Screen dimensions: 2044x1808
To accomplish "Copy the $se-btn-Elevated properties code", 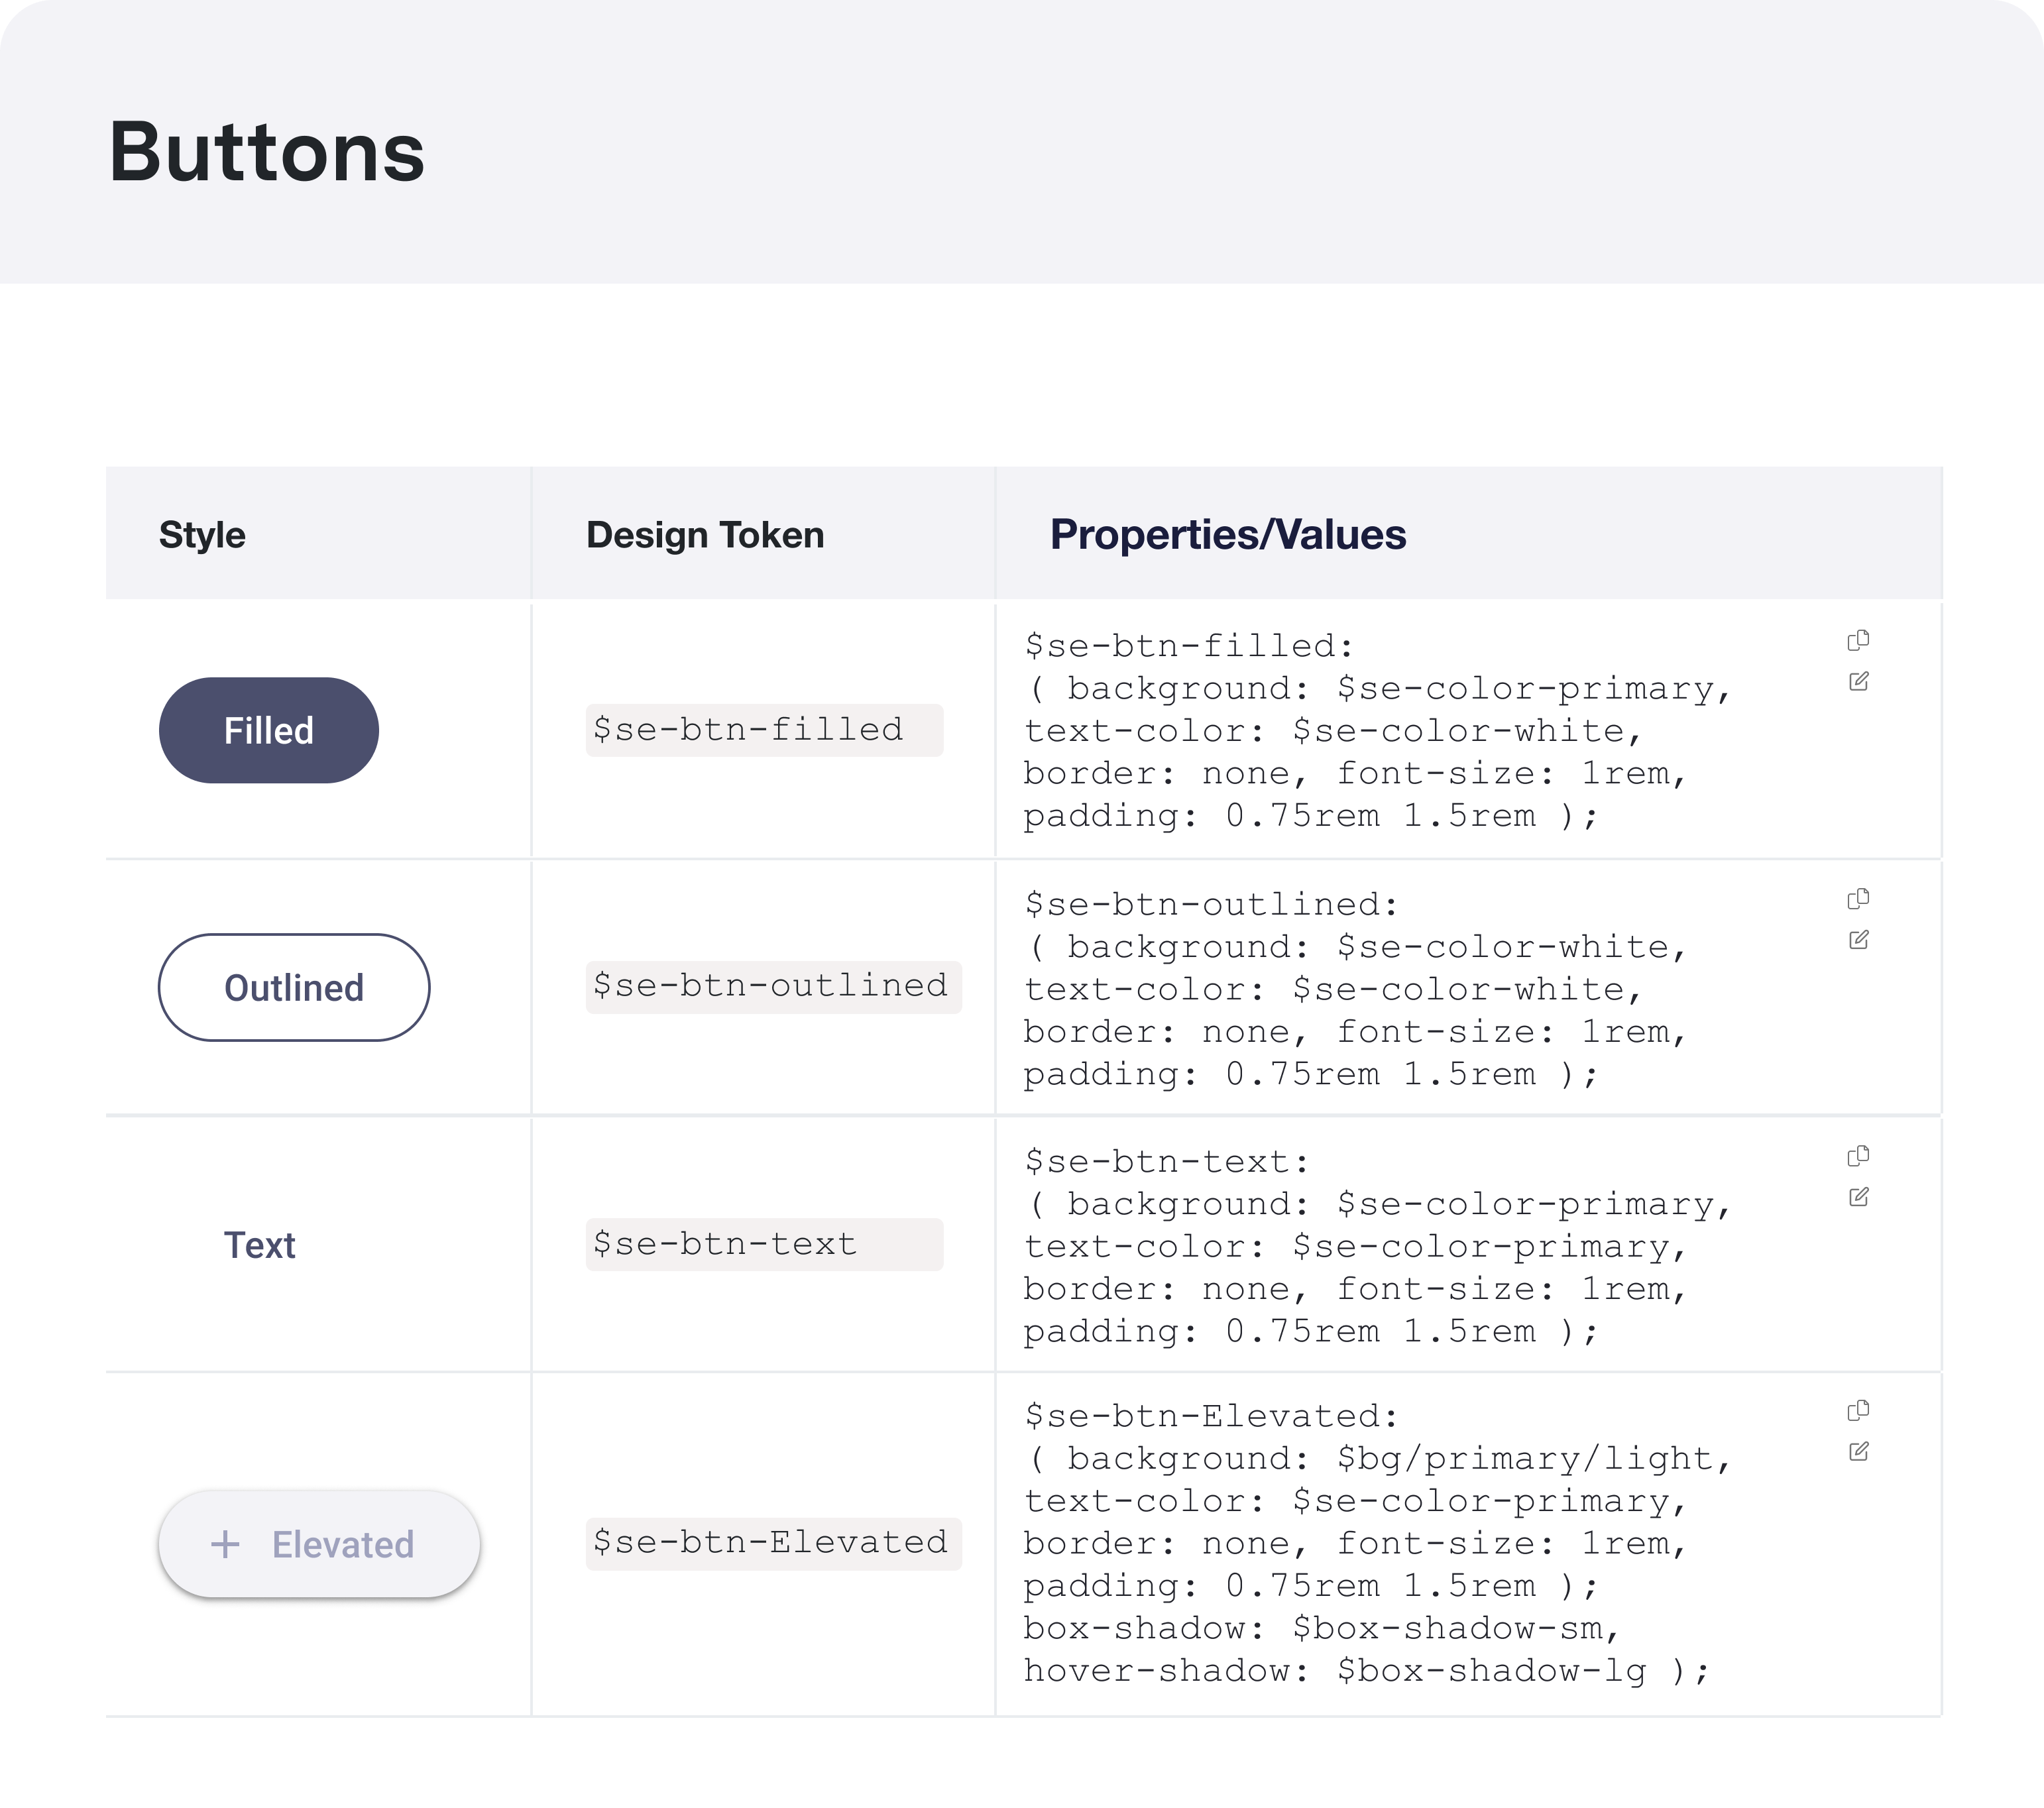I will click(x=1858, y=1411).
